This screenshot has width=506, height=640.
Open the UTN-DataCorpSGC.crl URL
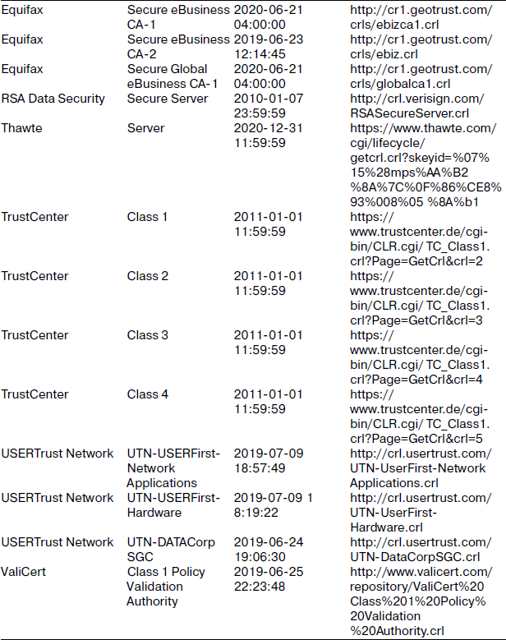(421, 550)
